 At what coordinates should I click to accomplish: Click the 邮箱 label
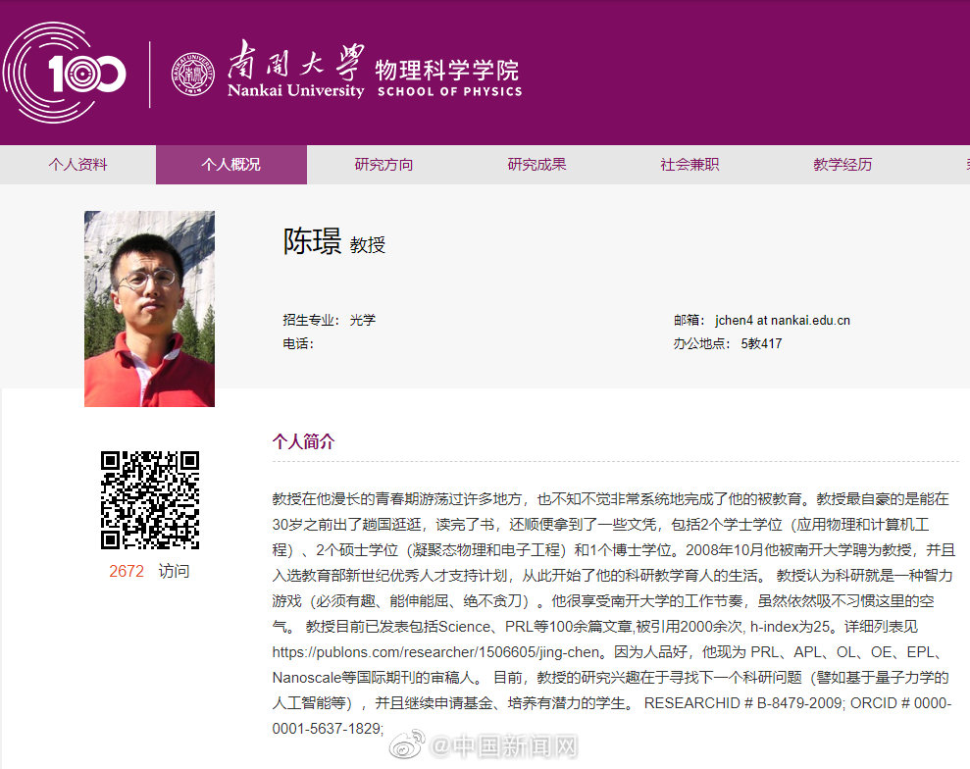(689, 321)
